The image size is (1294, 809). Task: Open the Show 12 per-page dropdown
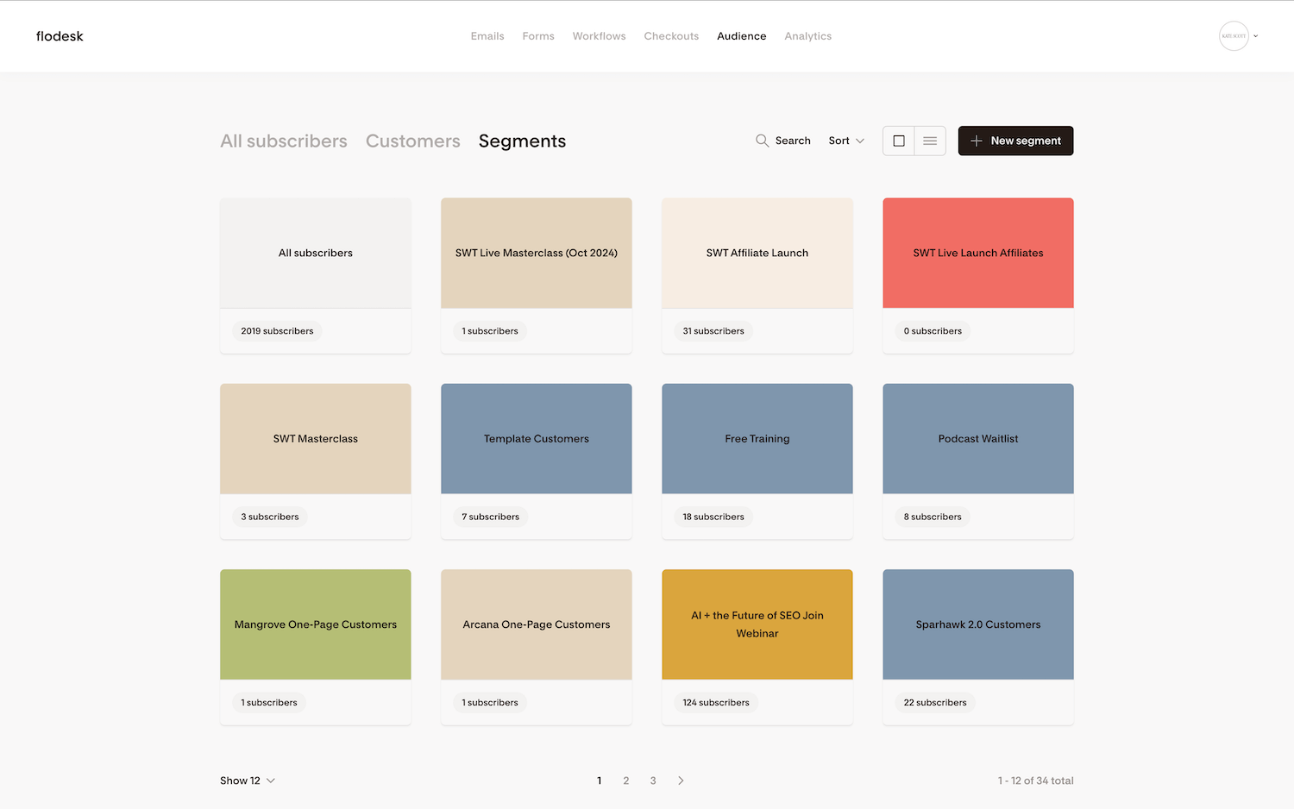(x=248, y=781)
